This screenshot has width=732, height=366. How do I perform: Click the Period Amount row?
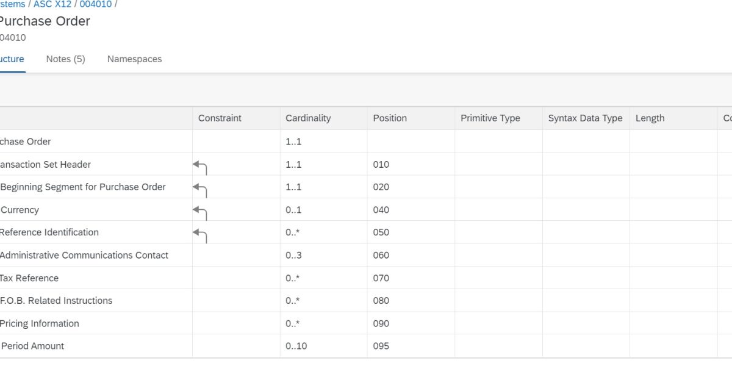32,346
